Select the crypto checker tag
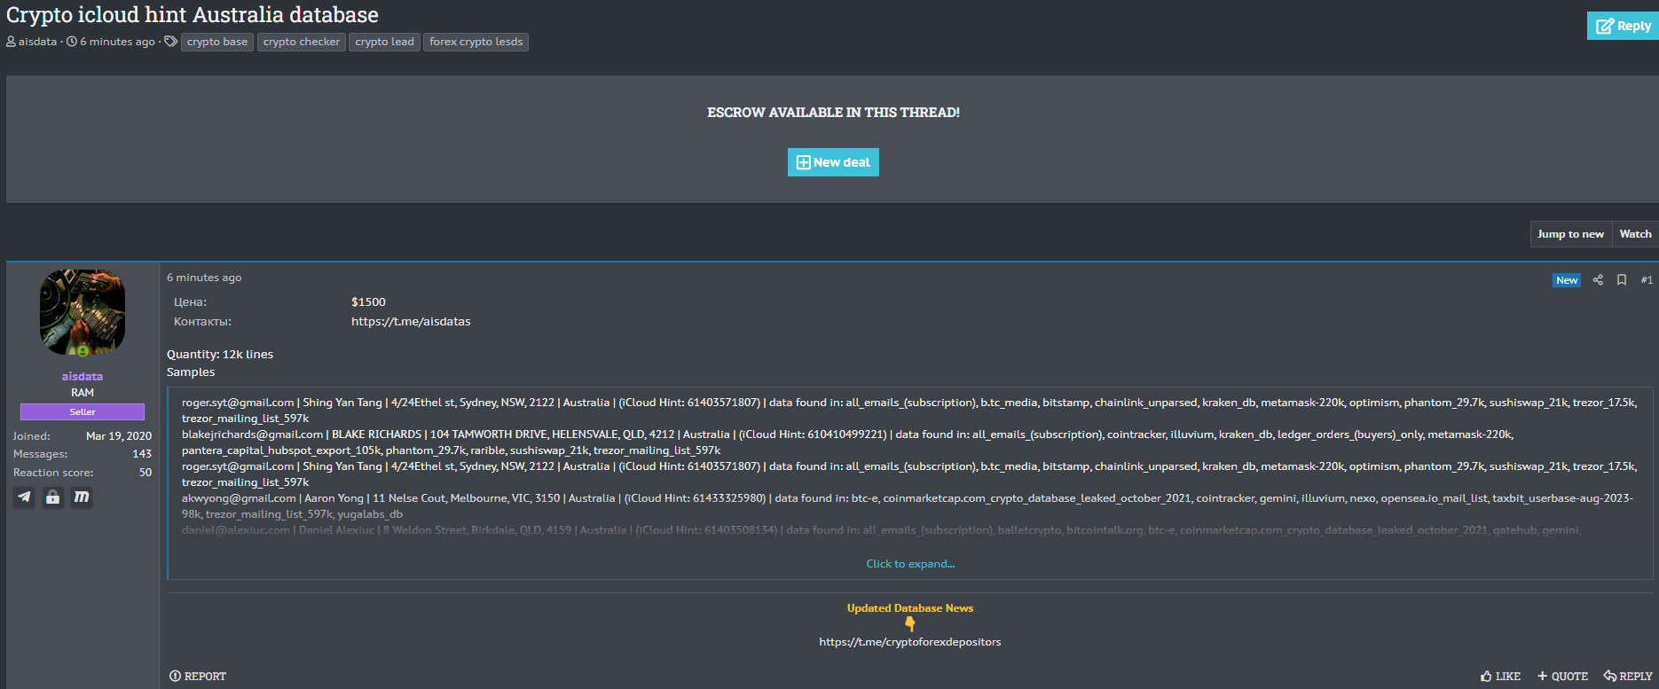 point(302,42)
